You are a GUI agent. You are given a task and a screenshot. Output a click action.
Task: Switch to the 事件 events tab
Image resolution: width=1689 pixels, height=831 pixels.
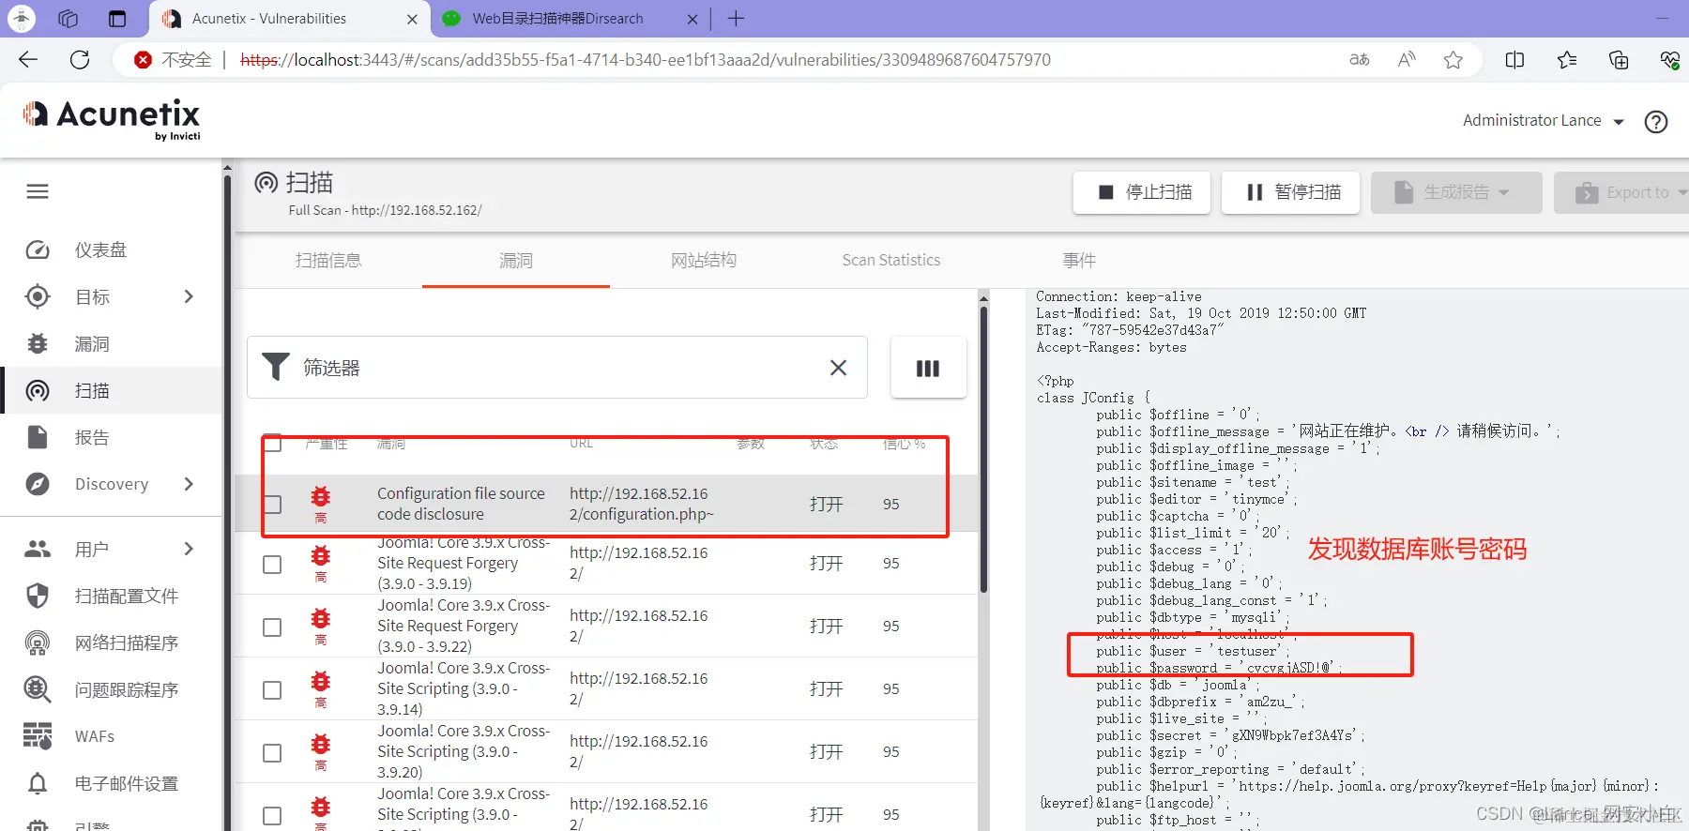[1079, 260]
